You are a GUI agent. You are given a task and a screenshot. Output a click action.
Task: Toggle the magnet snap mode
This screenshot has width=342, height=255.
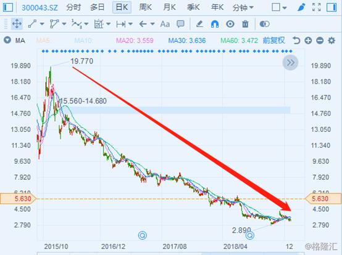[215, 24]
